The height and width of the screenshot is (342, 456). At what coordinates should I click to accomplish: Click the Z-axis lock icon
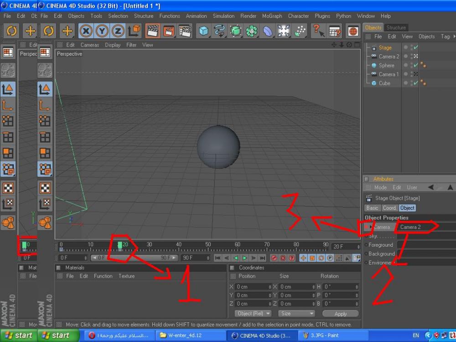pos(118,31)
